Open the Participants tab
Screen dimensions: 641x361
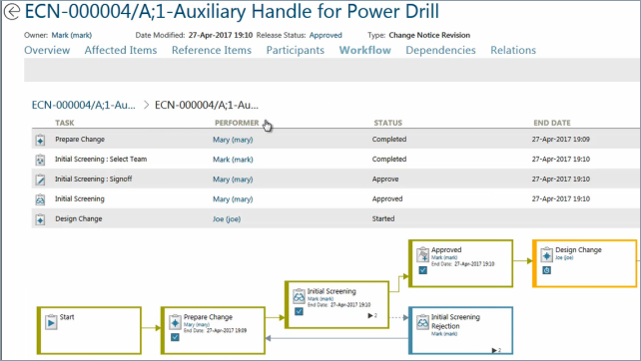click(296, 50)
